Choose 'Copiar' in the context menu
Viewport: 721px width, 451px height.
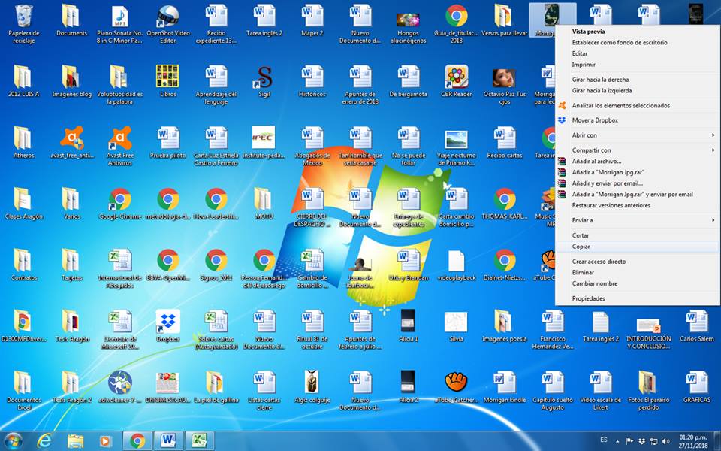pyautogui.click(x=581, y=247)
